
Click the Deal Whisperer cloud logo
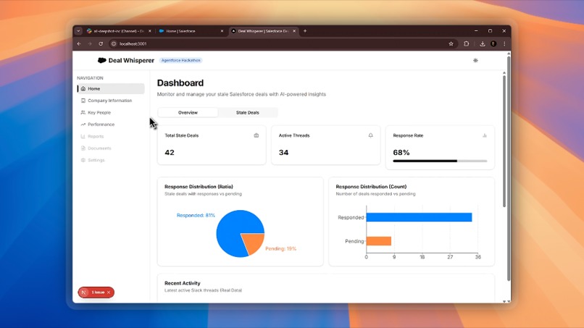101,60
